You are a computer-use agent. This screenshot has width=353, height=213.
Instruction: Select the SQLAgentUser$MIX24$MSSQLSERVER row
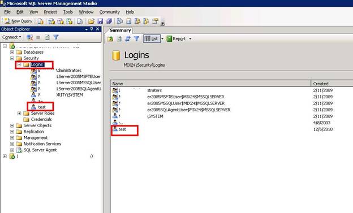pos(188,110)
